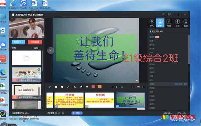The width and height of the screenshot is (201, 126).
Task: Open the share icon in title bar
Action: (163, 14)
